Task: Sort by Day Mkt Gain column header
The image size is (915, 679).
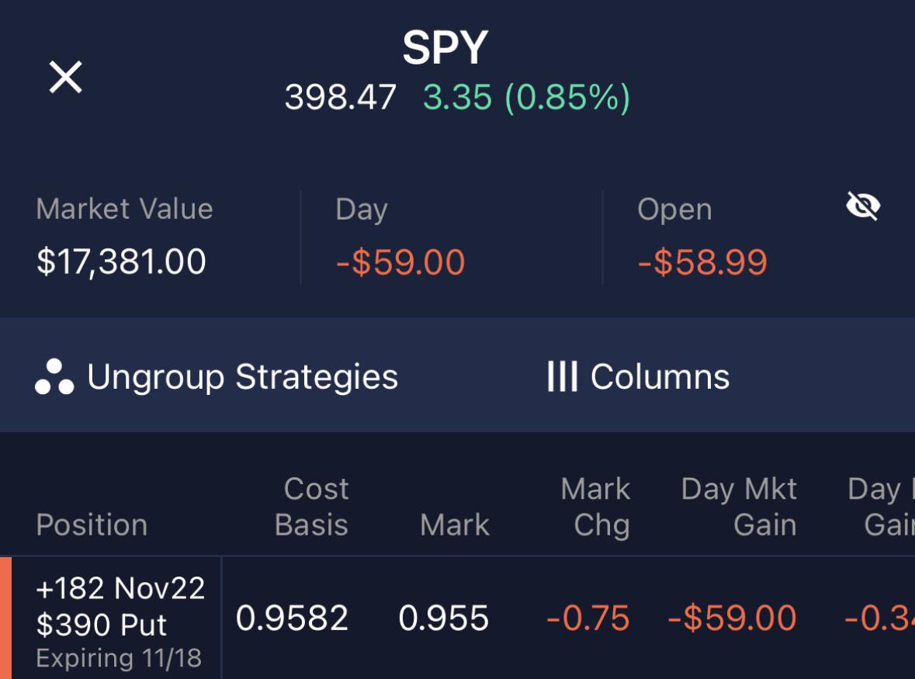Action: (739, 507)
